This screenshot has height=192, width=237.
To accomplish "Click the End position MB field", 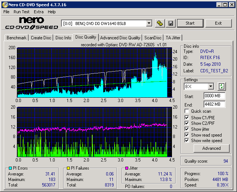I will (x=214, y=104).
